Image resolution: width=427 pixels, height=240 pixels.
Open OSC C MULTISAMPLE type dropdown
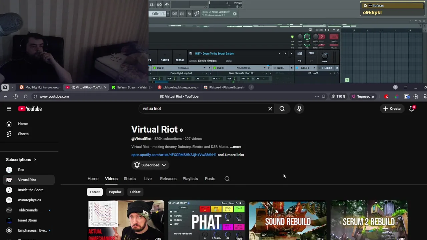(265, 68)
